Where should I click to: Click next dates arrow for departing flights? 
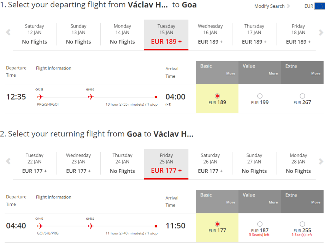pos(321,33)
